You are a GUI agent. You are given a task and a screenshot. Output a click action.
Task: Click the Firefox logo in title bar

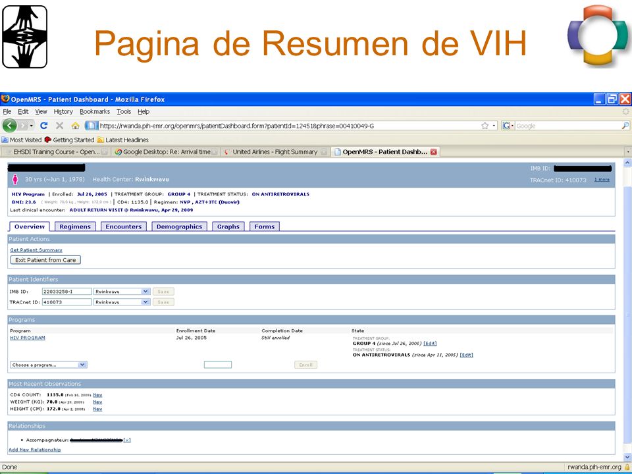pos(5,99)
